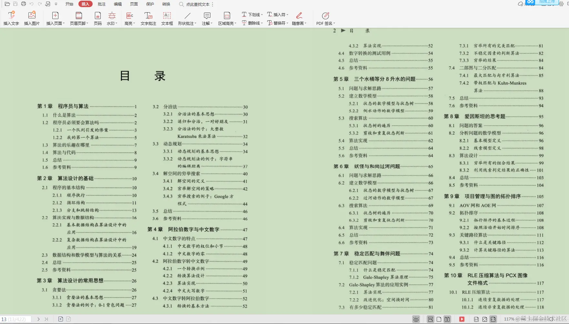
Task: Insert a watermark into the document
Action: tap(111, 18)
